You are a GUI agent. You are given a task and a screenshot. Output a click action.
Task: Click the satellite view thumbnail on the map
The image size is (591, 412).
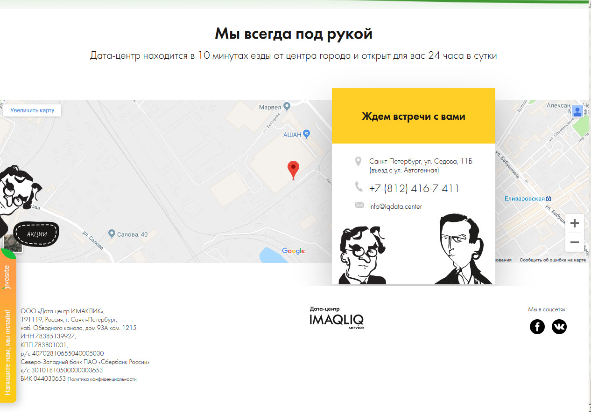pos(13,243)
